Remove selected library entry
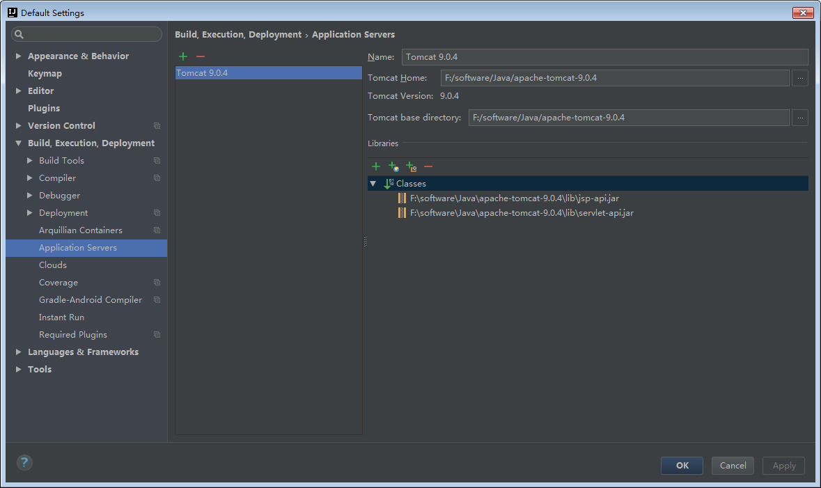This screenshot has width=821, height=488. coord(428,166)
